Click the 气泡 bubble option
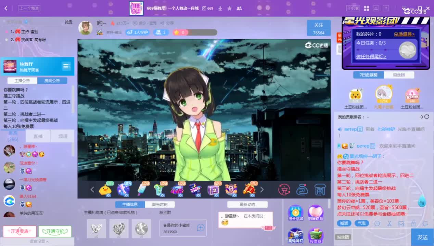 tap(361, 223)
